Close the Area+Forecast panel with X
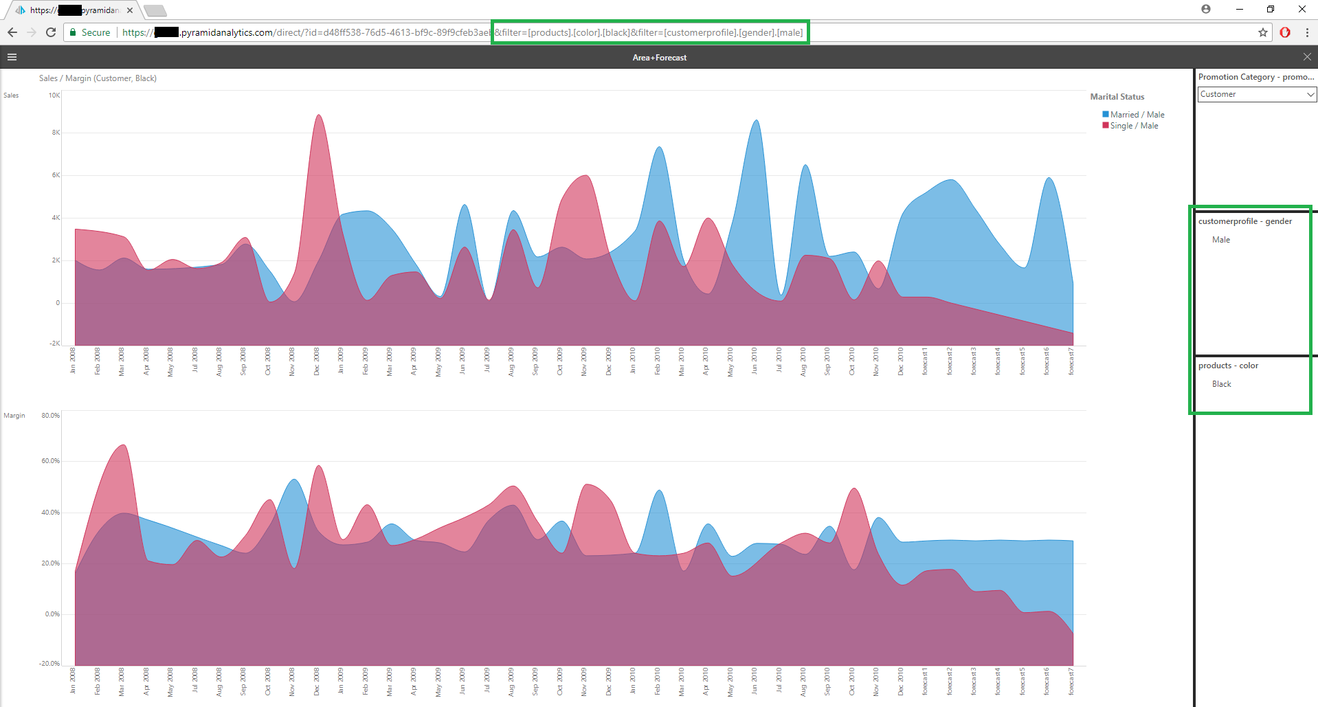This screenshot has width=1318, height=707. [x=1307, y=57]
